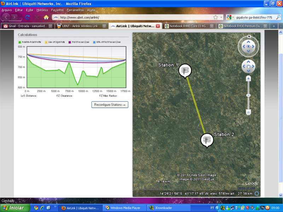
Task: Open the Favoritos menu
Action: [x=57, y=10]
